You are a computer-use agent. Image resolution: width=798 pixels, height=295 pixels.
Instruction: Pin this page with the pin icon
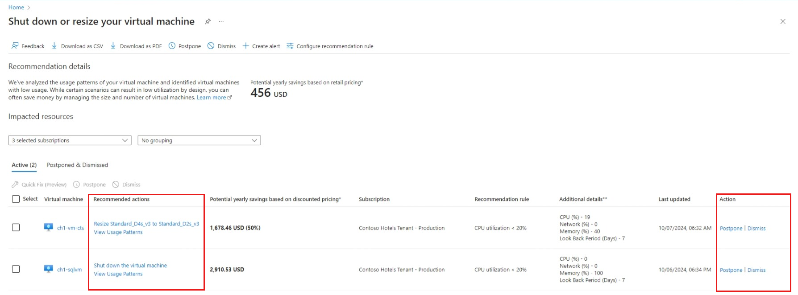pyautogui.click(x=208, y=21)
